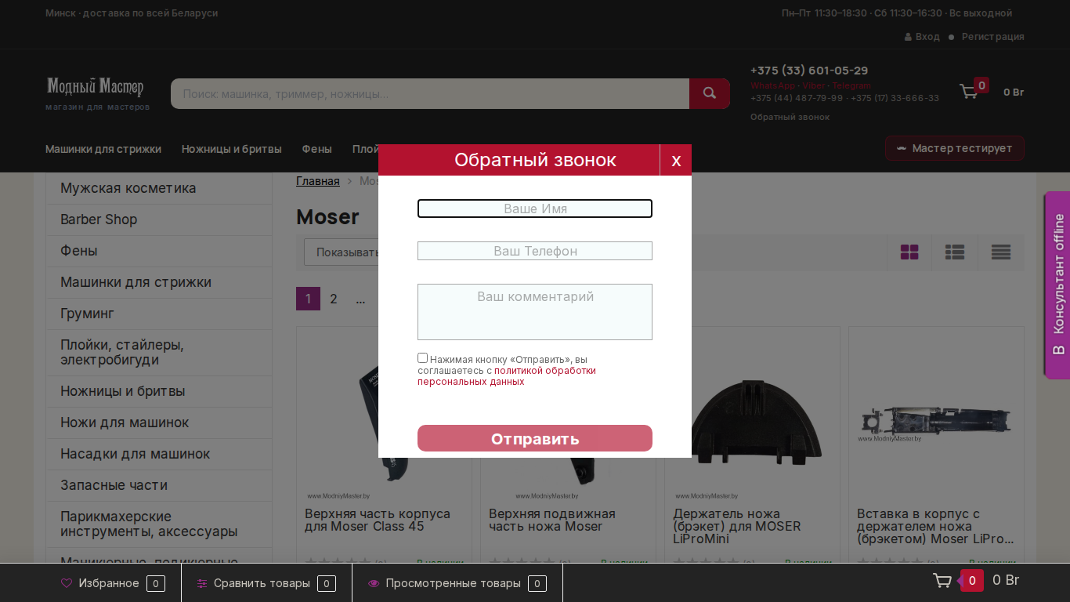This screenshot has width=1070, height=602.
Task: Click the compare sliders icon
Action: pos(202,583)
